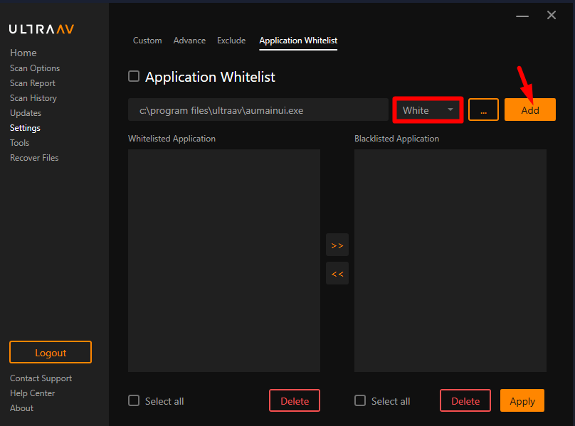Viewport: 575px width, 426px height.
Task: Click inside the Blacklisted Application list box
Action: click(450, 260)
